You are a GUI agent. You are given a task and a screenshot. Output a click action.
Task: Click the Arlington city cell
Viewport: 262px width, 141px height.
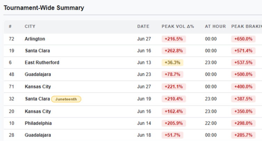click(35, 39)
